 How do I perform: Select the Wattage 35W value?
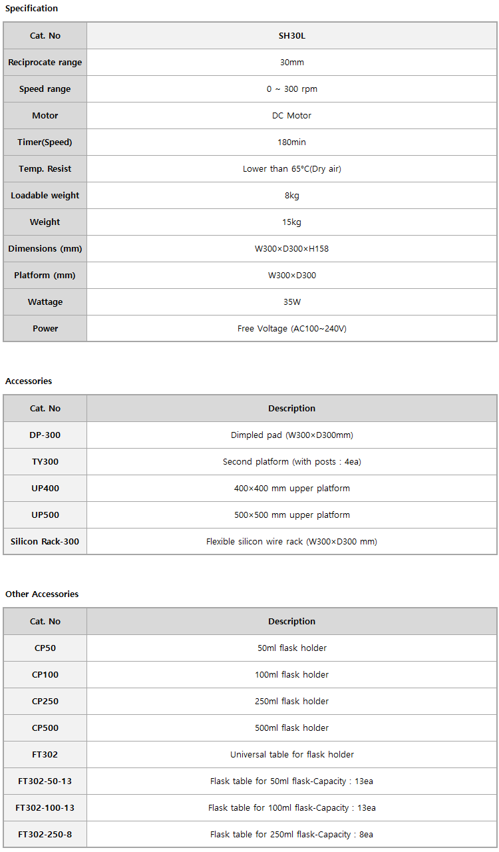pyautogui.click(x=291, y=302)
